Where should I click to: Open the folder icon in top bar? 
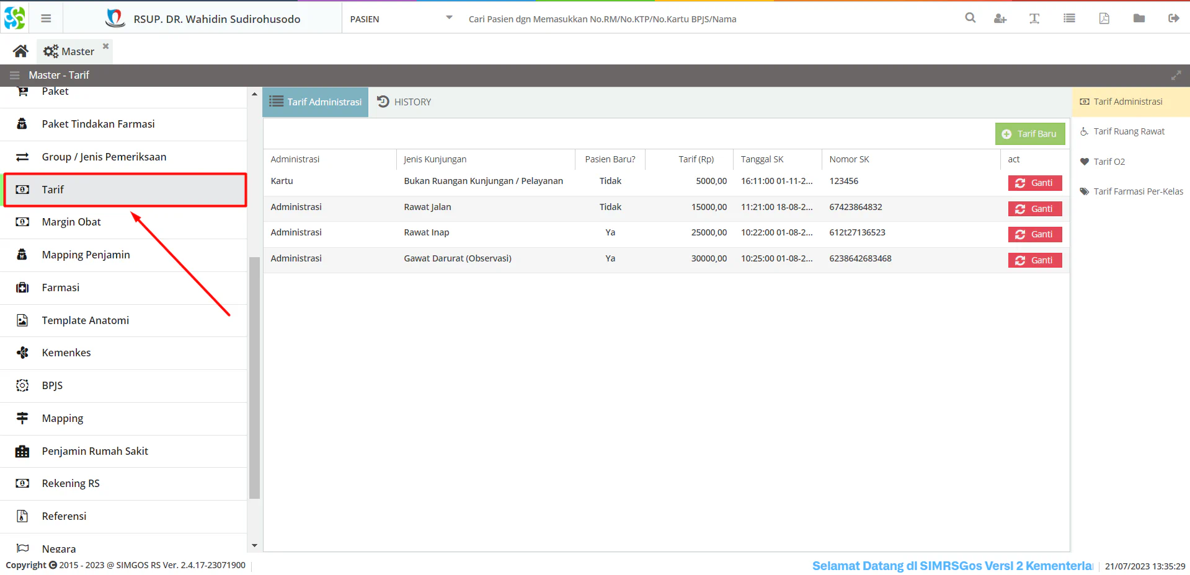tap(1139, 19)
